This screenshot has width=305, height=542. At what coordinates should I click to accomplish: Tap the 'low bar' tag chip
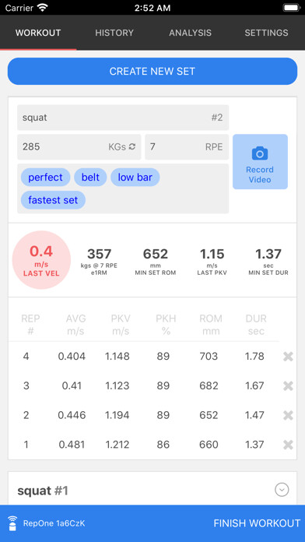[135, 178]
